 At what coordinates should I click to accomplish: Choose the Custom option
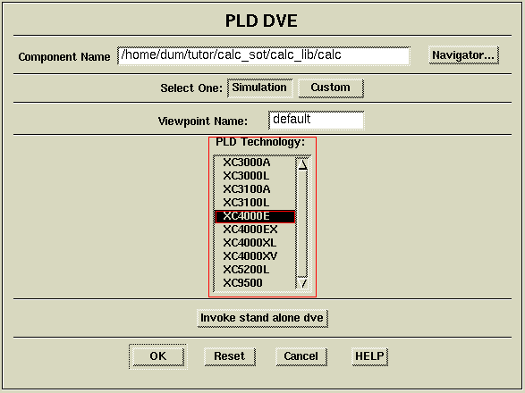pos(330,88)
